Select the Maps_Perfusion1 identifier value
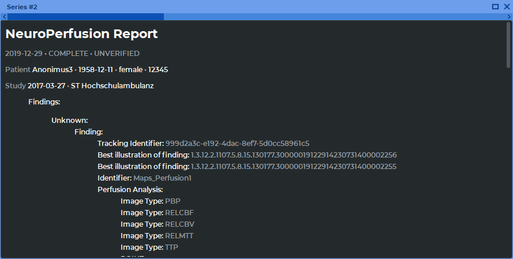Screen dimensions: 513x259 click(162, 178)
